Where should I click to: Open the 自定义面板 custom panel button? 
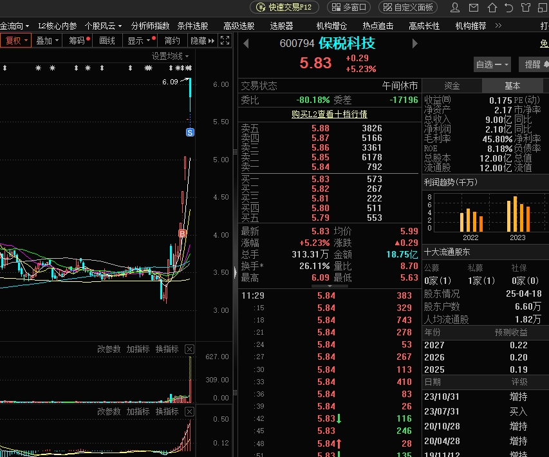pyautogui.click(x=408, y=7)
